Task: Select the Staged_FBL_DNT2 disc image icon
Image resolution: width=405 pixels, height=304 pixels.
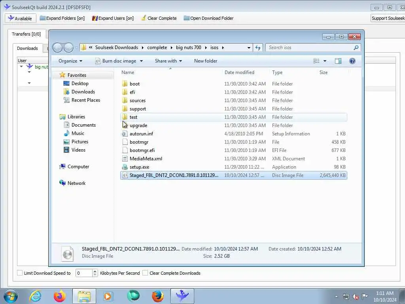Action: click(125, 175)
